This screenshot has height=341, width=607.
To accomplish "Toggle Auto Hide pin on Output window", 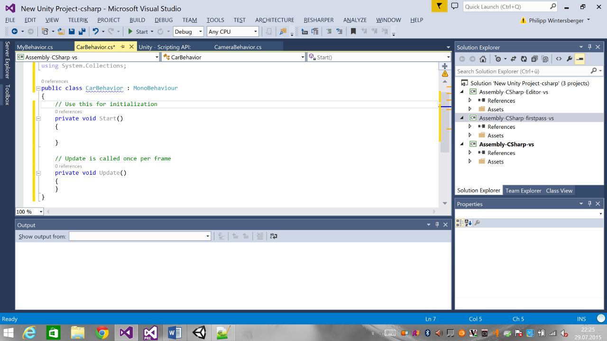I will click(x=437, y=224).
